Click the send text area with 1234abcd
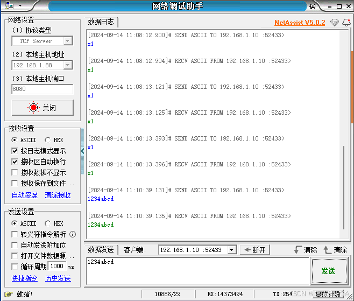This screenshot has height=301, width=354. 197,271
